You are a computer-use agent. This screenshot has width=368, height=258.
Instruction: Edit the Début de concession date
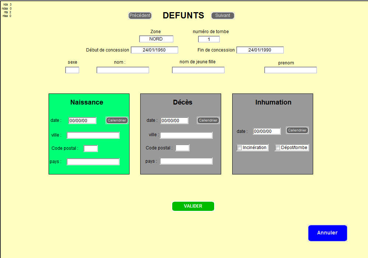tap(154, 50)
